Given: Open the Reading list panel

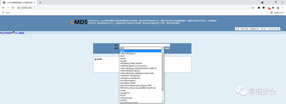Looking at the screenshot, I should click(277, 13).
